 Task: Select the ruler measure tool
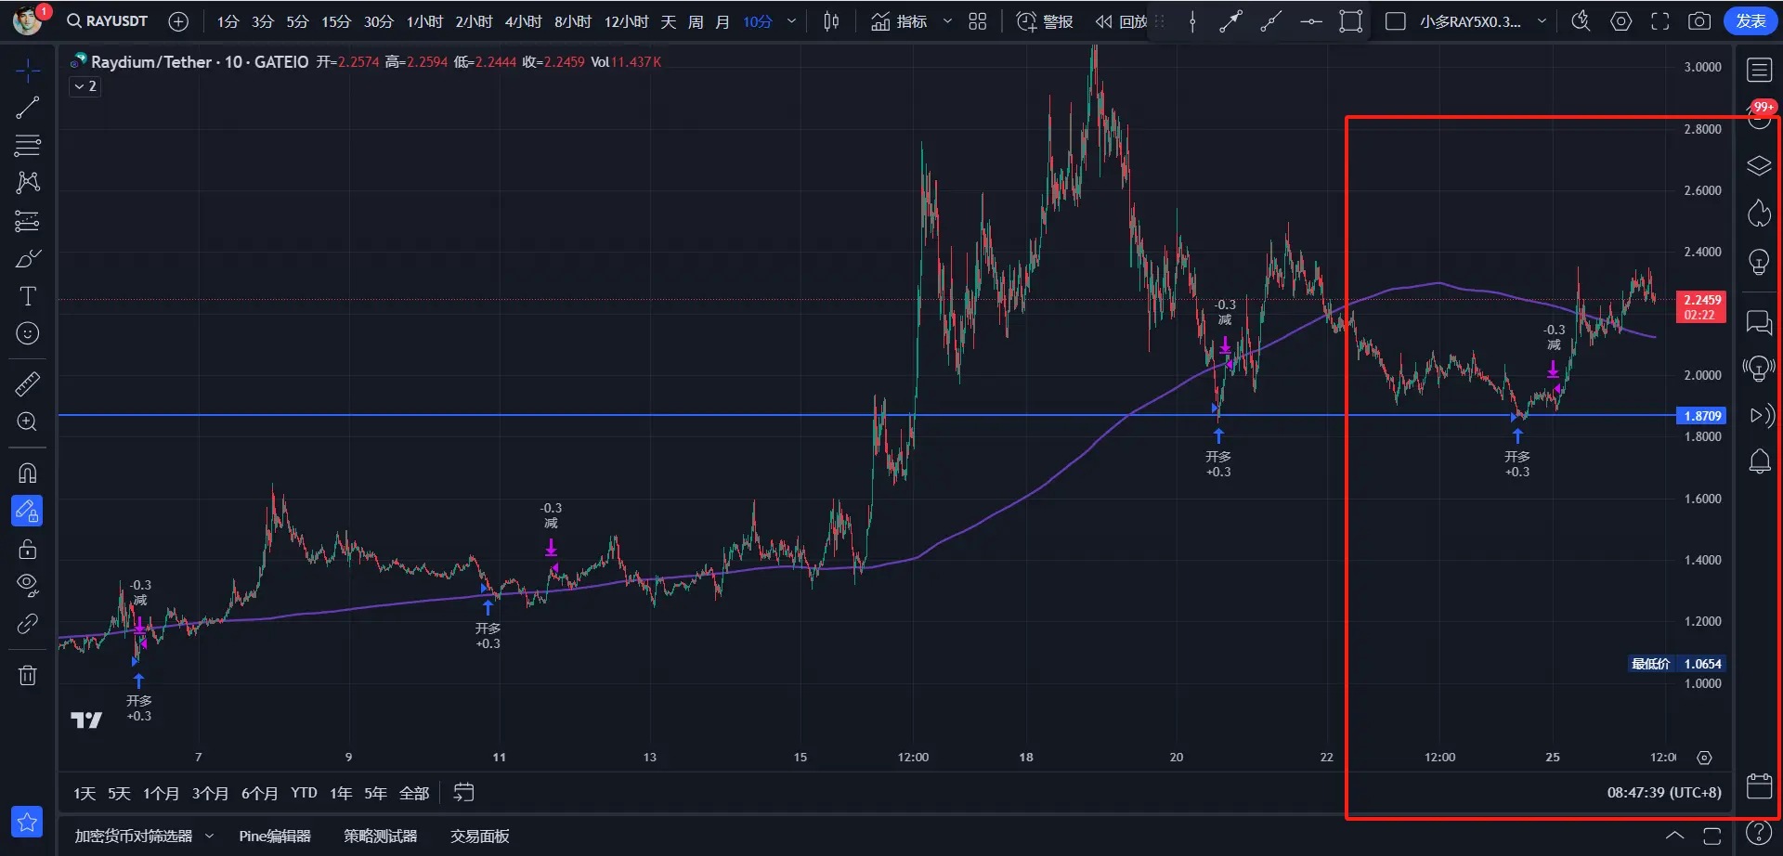pos(28,383)
